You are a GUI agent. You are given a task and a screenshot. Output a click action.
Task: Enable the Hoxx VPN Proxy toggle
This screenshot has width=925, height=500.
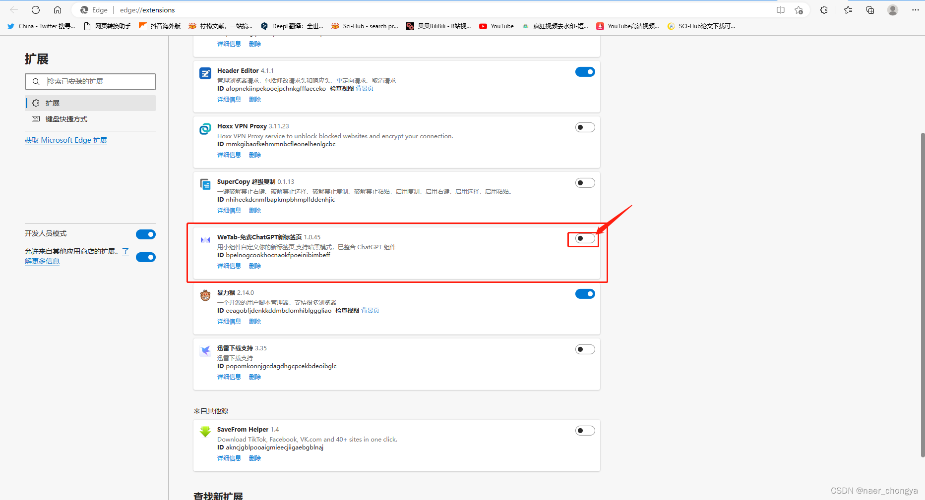(585, 127)
